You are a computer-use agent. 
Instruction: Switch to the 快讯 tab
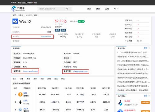click(x=63, y=79)
